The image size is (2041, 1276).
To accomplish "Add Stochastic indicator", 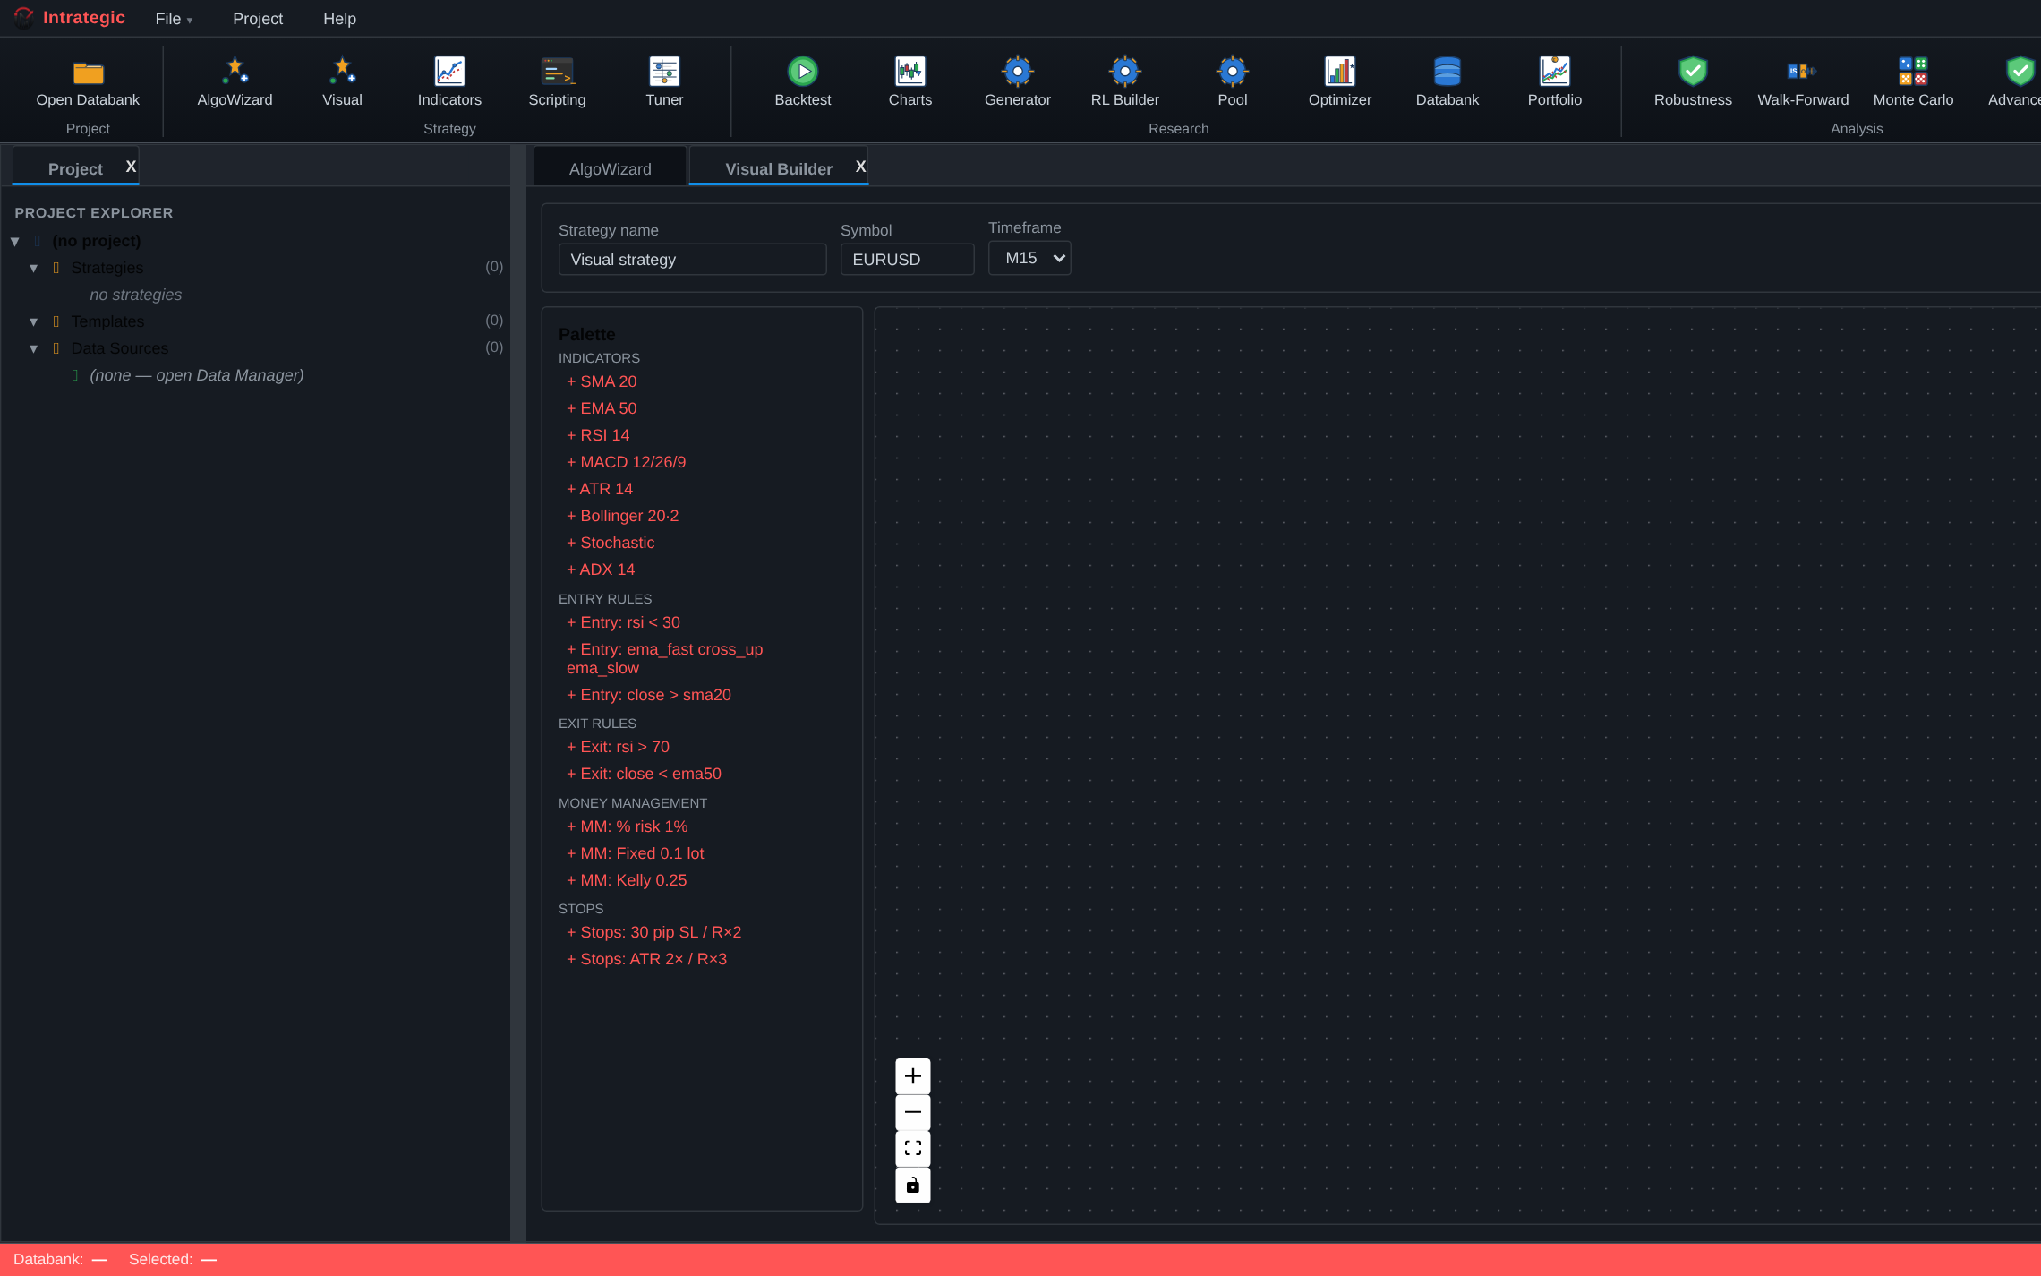I will pyautogui.click(x=611, y=543).
